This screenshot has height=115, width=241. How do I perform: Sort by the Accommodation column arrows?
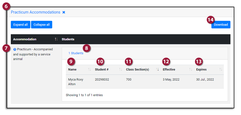(56, 39)
